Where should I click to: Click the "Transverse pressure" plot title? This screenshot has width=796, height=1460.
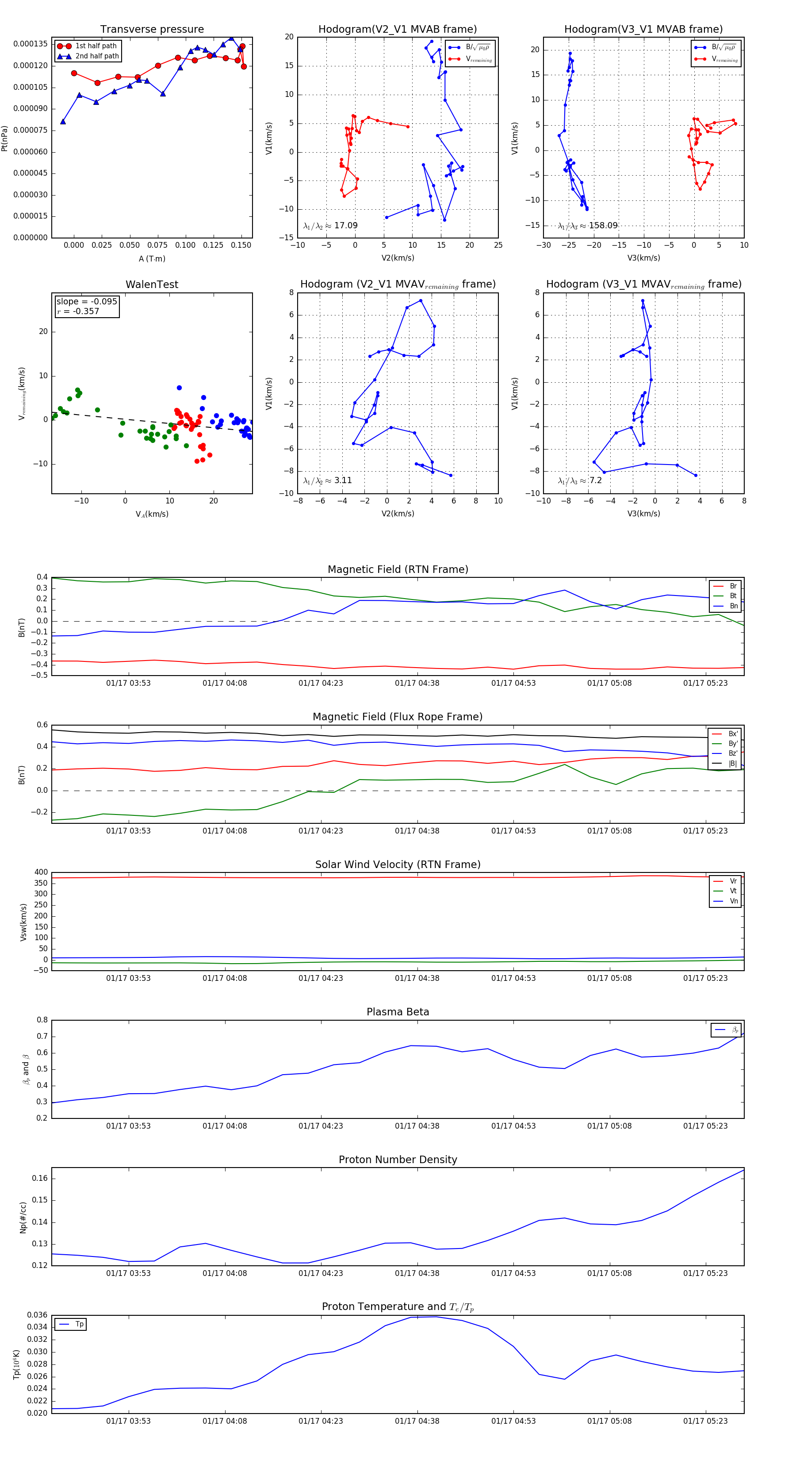coord(152,30)
